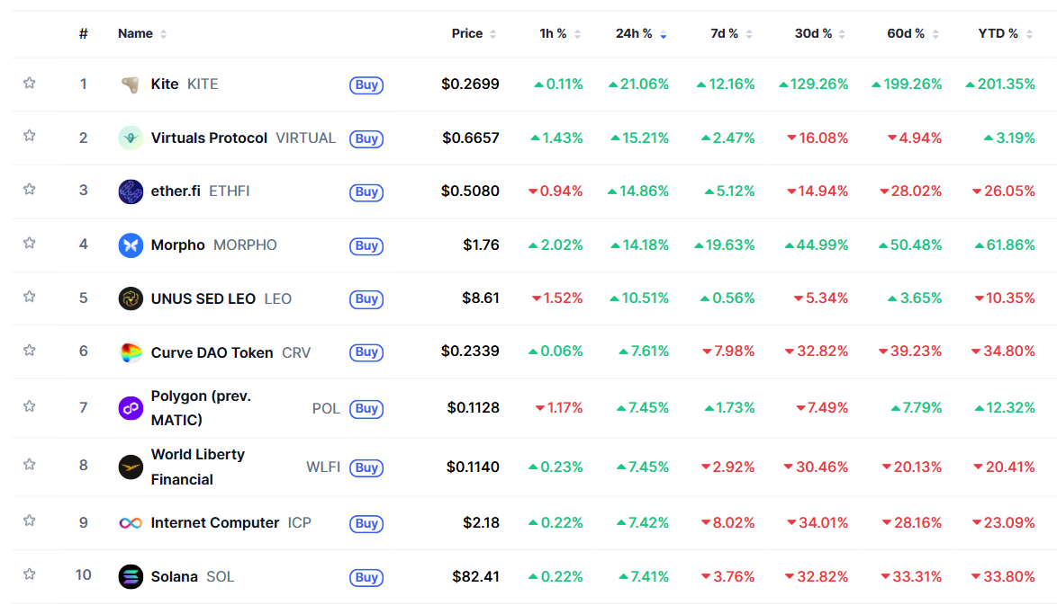Click the Polygon coin logo icon
This screenshot has height=605, width=1057.
131,408
